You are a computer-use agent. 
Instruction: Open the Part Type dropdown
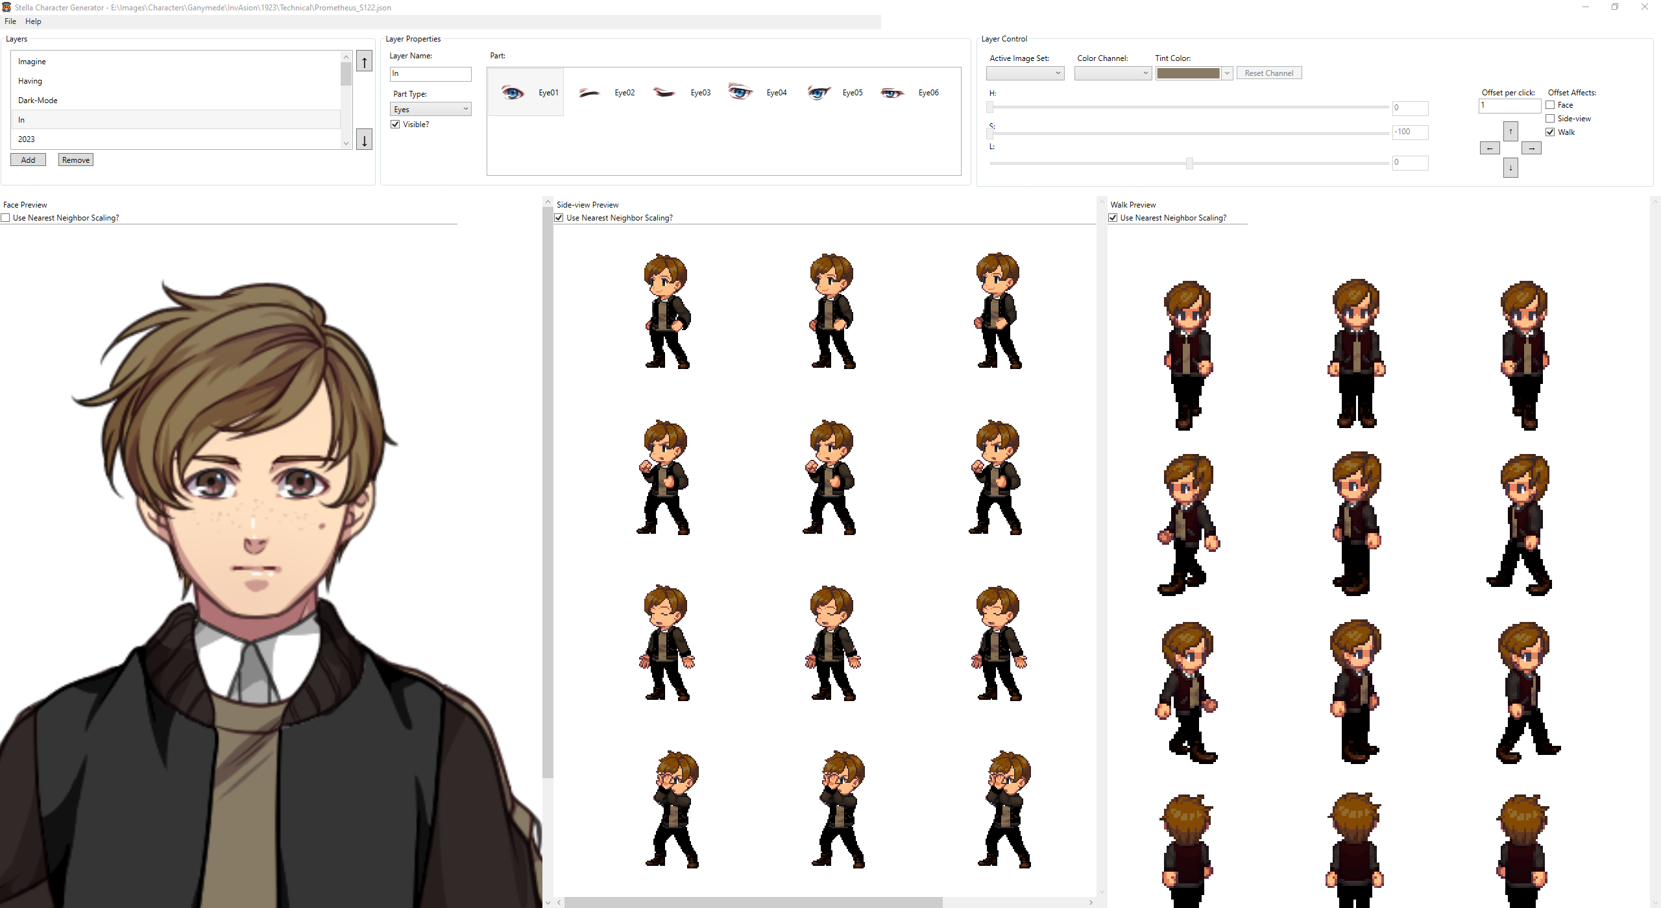pos(430,109)
